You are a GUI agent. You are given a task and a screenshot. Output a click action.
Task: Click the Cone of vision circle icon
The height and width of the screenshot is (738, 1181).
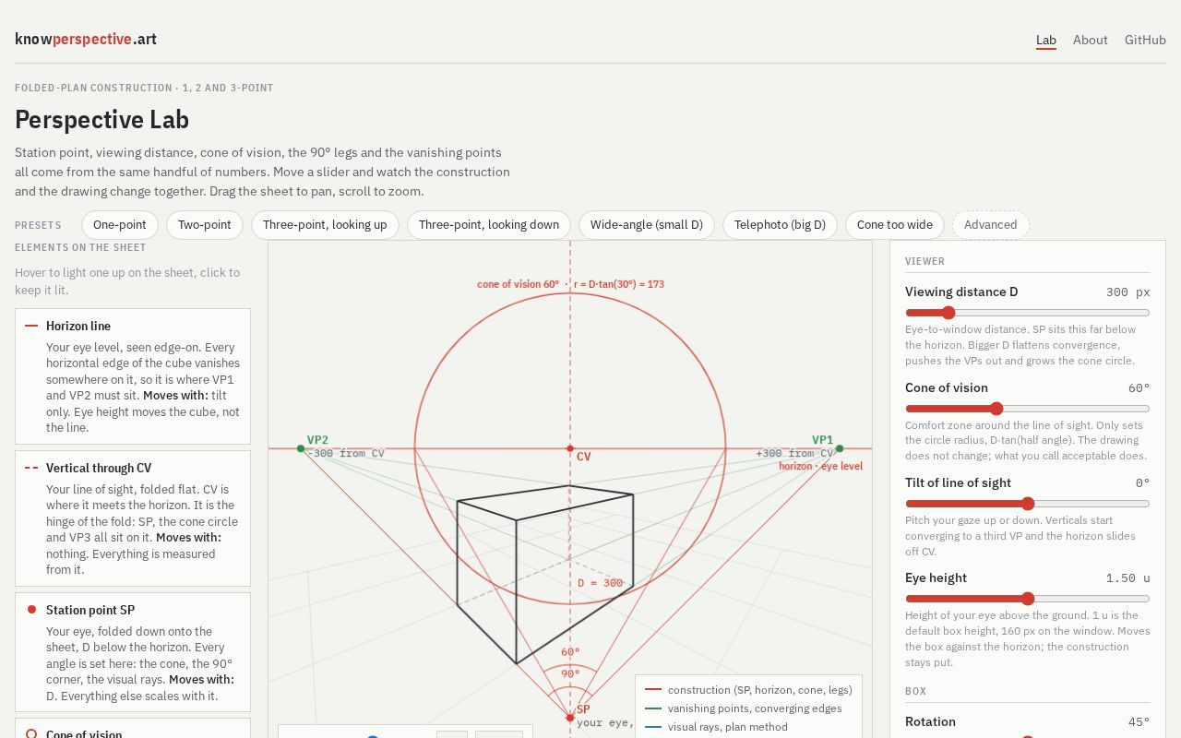point(31,734)
